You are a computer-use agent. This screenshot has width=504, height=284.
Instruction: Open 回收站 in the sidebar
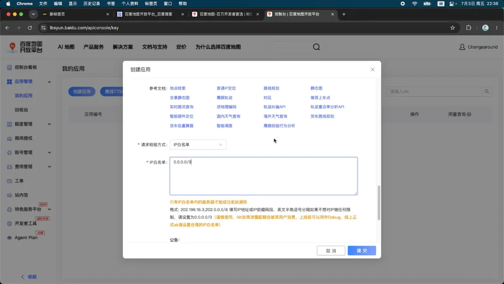(21, 110)
